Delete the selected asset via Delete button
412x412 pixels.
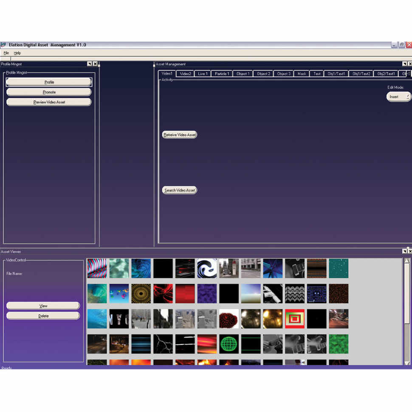coord(43,315)
